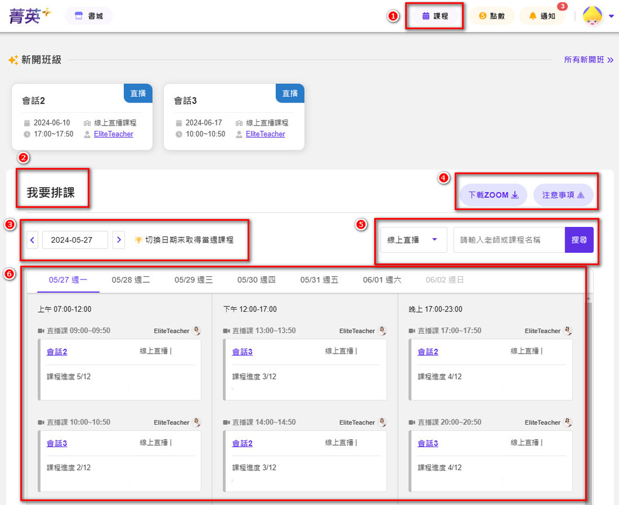Click video camera icon for 13:00~13:50 class

pyautogui.click(x=226, y=331)
